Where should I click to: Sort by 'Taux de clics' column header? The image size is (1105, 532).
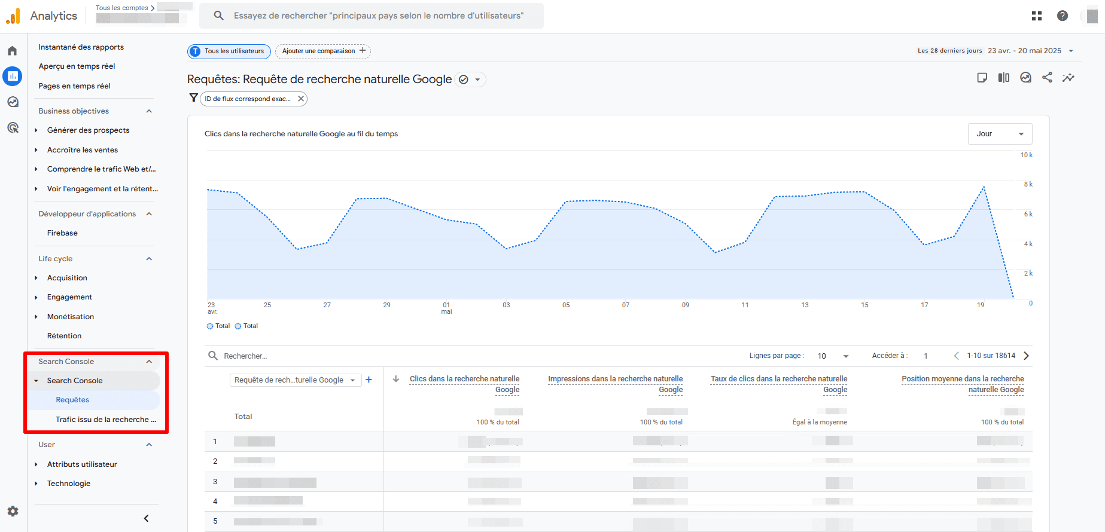coord(779,384)
